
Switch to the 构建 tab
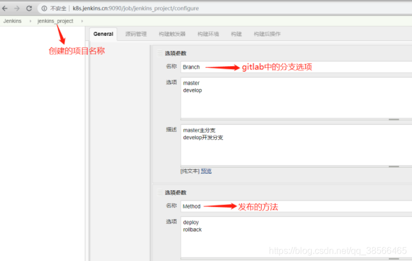(x=236, y=34)
